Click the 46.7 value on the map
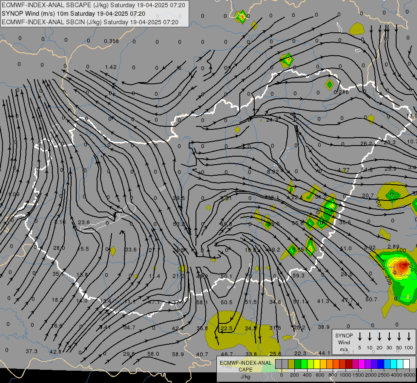 (x=227, y=354)
